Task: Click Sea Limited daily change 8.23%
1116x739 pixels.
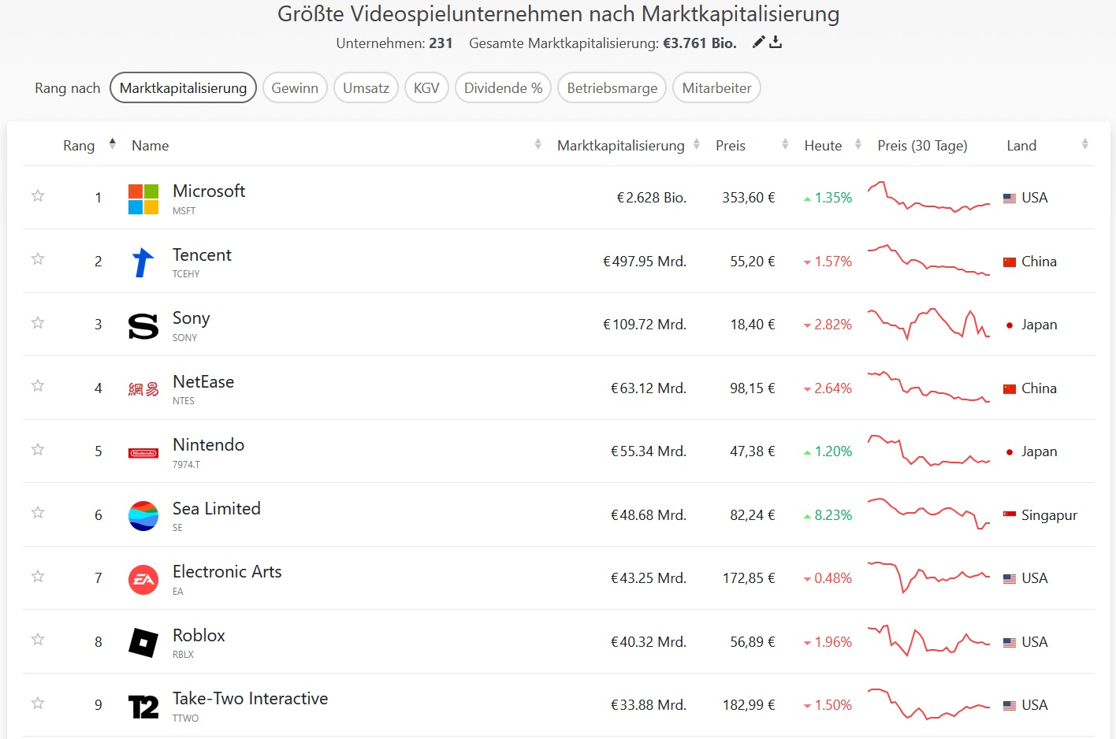Action: pos(828,515)
